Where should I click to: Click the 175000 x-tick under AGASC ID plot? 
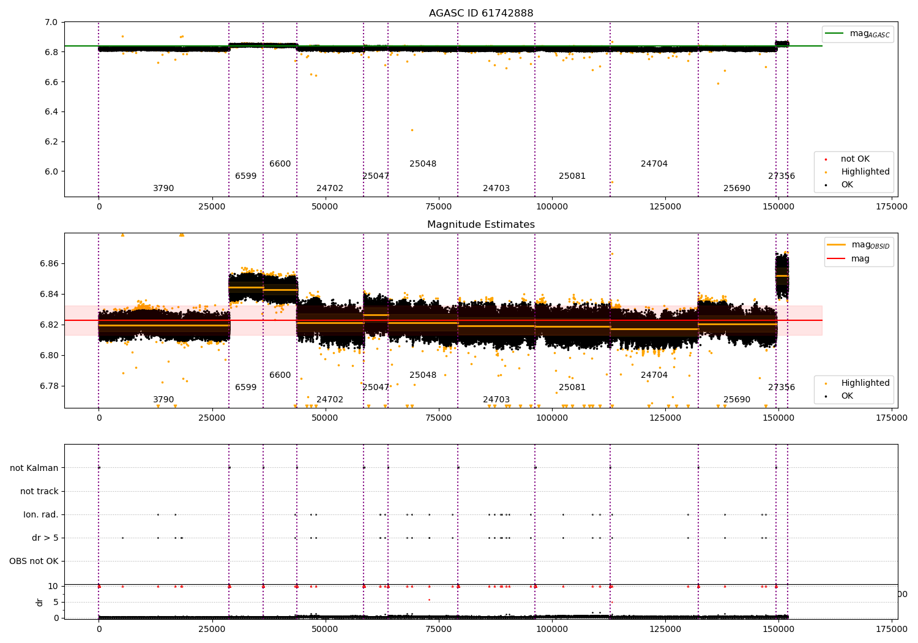click(892, 207)
